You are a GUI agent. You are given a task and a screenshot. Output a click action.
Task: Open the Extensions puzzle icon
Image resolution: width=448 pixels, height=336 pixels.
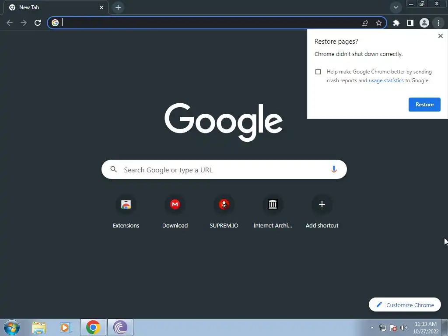coord(396,23)
